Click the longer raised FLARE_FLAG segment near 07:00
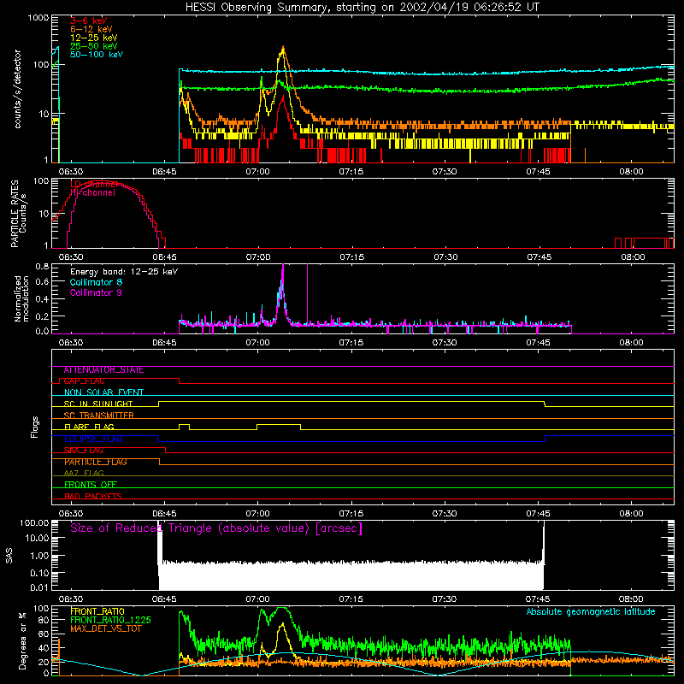Screen dimensions: 684x684 pyautogui.click(x=279, y=424)
